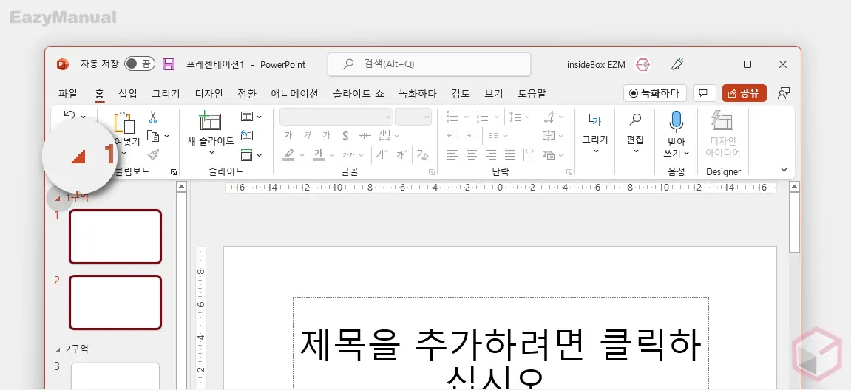Click the bullets list icon
Image resolution: width=851 pixels, height=390 pixels.
(x=452, y=116)
